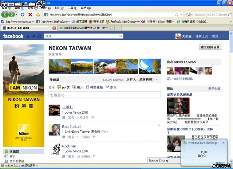233x169 pixels.
Task: Open the Nancy Chang chat tab
Action: (x=159, y=161)
